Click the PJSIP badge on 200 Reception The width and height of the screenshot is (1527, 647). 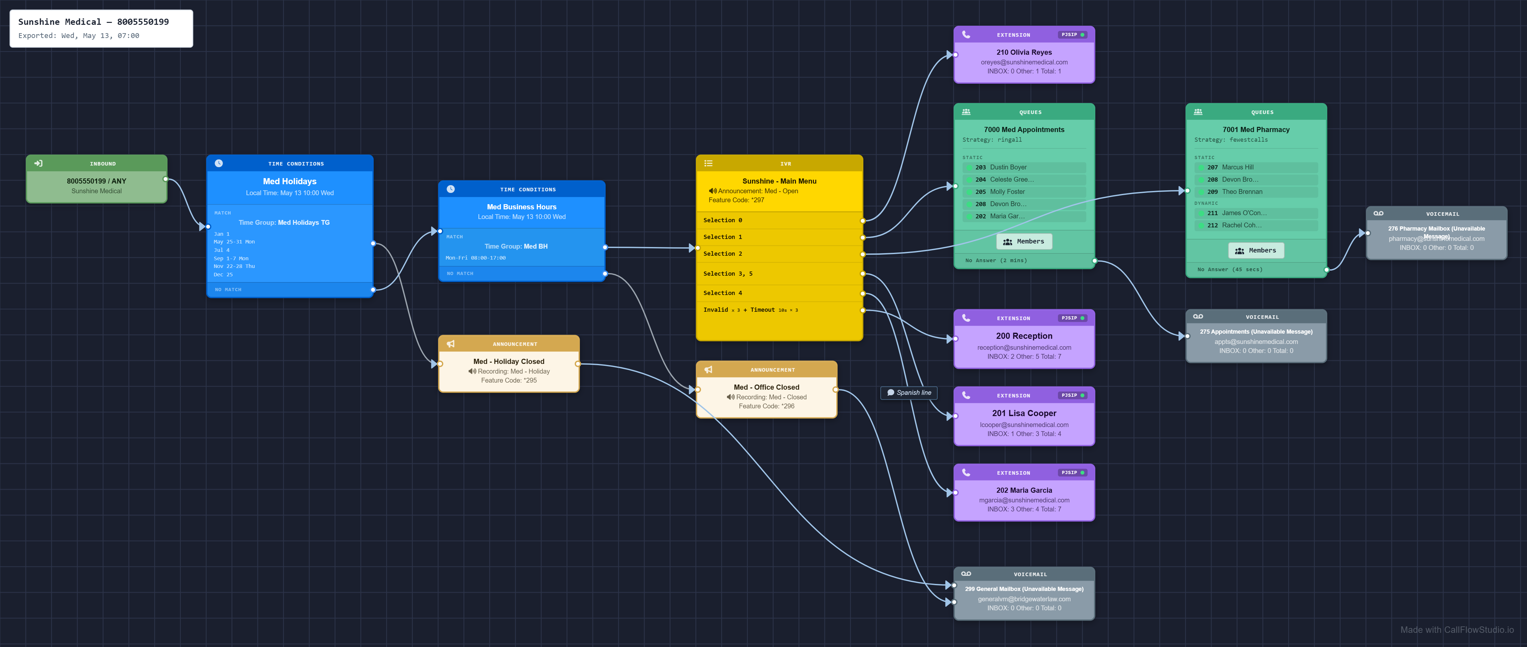(1072, 318)
